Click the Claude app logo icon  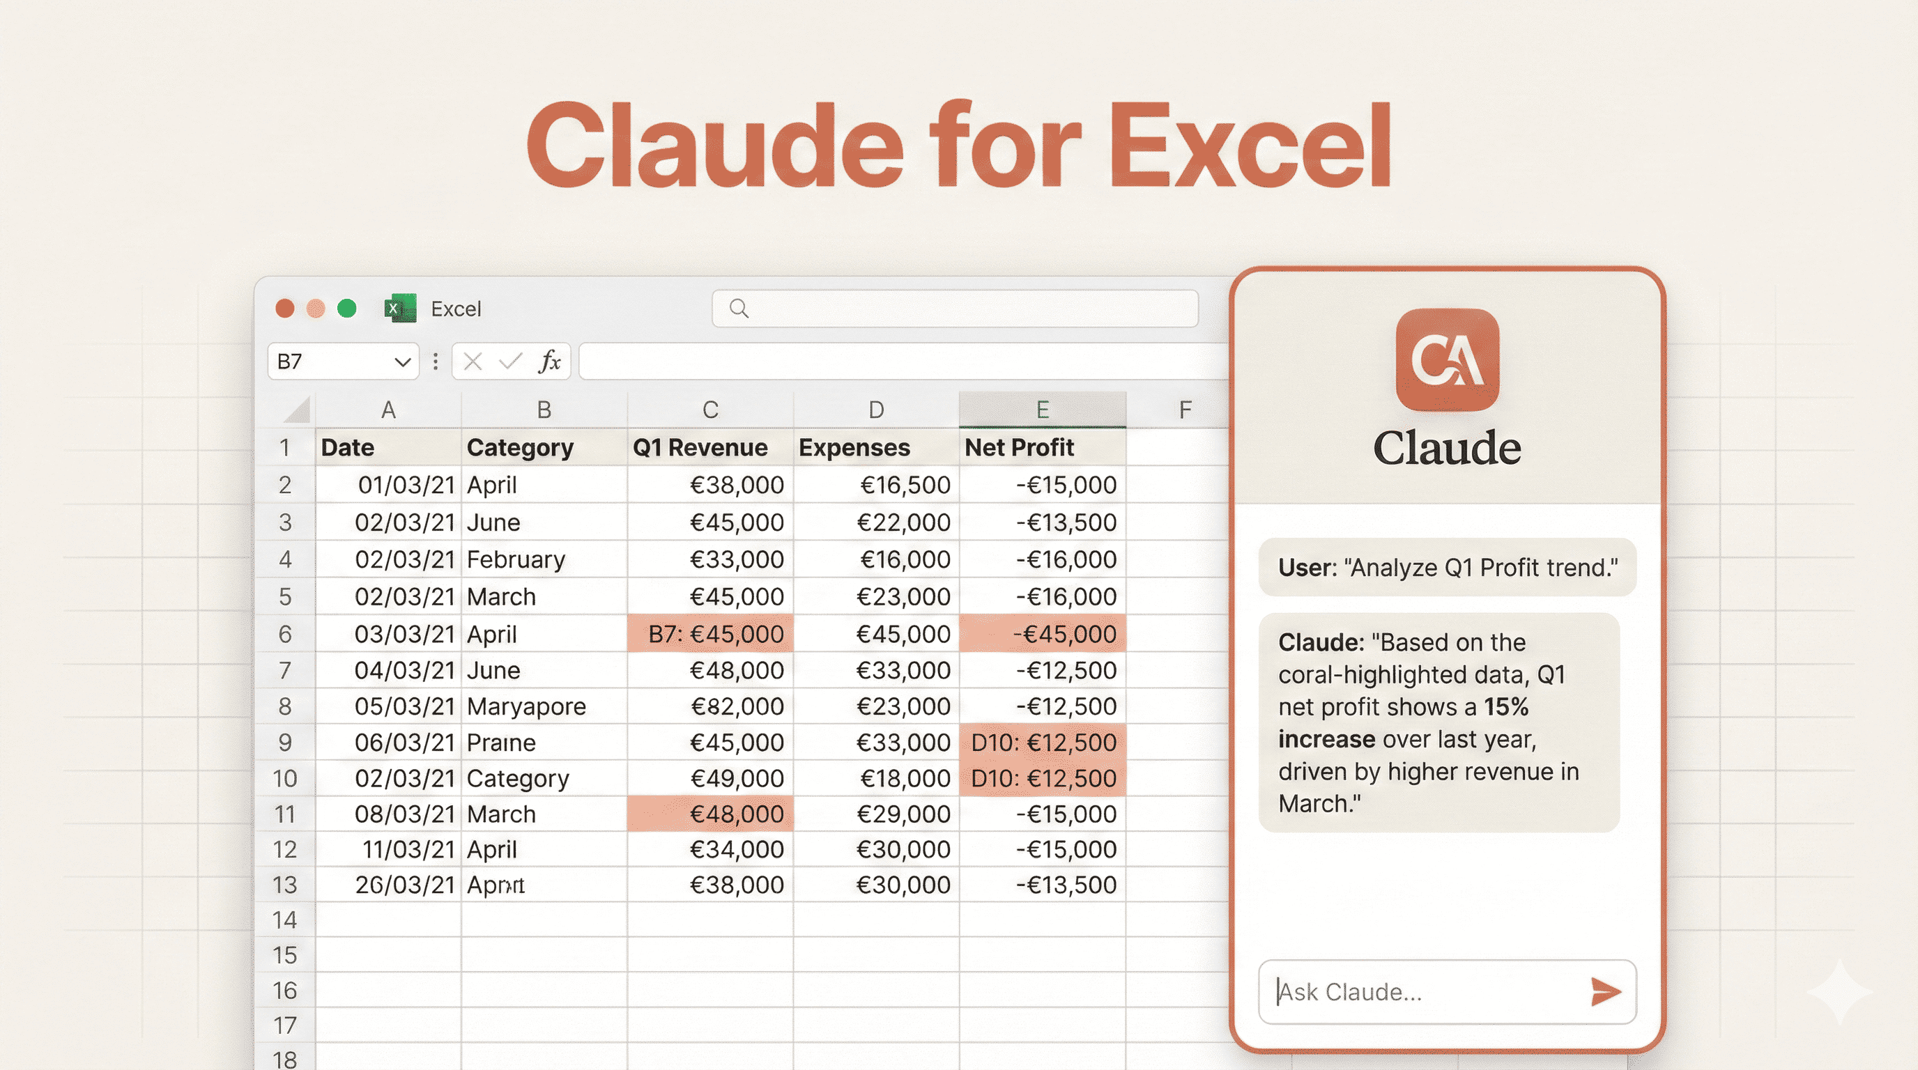pos(1447,360)
